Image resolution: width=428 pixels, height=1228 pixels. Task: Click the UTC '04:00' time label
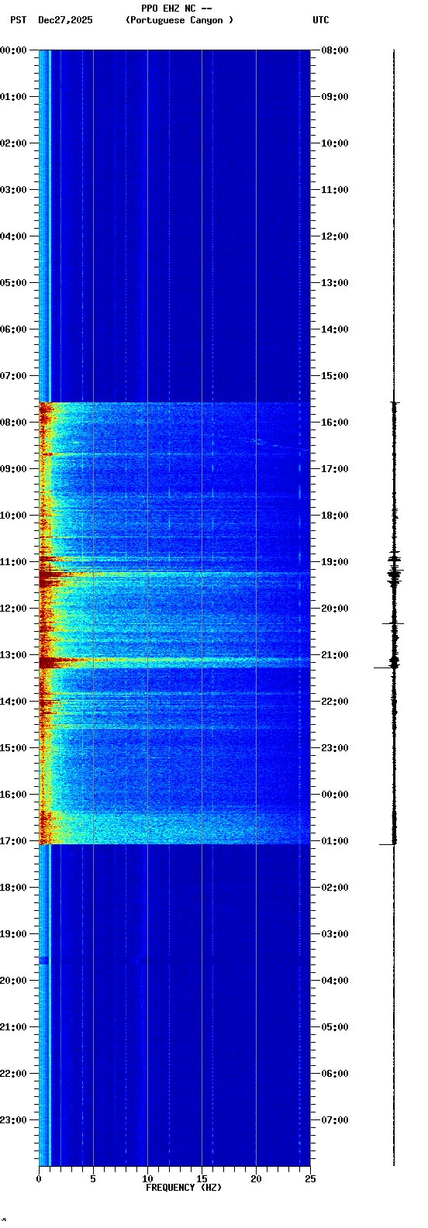[x=335, y=981]
